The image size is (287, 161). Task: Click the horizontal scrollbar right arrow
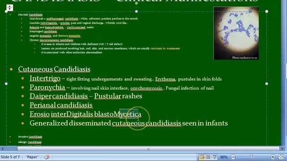[282, 149]
